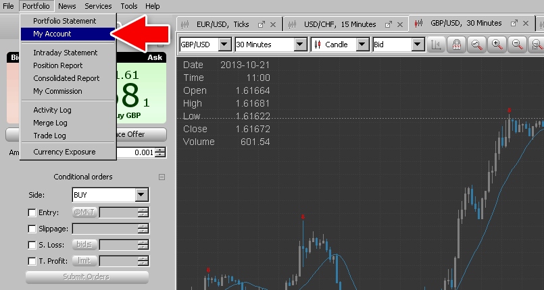Click chart icon on EUR/USD Ticks tab
The image size is (544, 290).
pos(185,24)
